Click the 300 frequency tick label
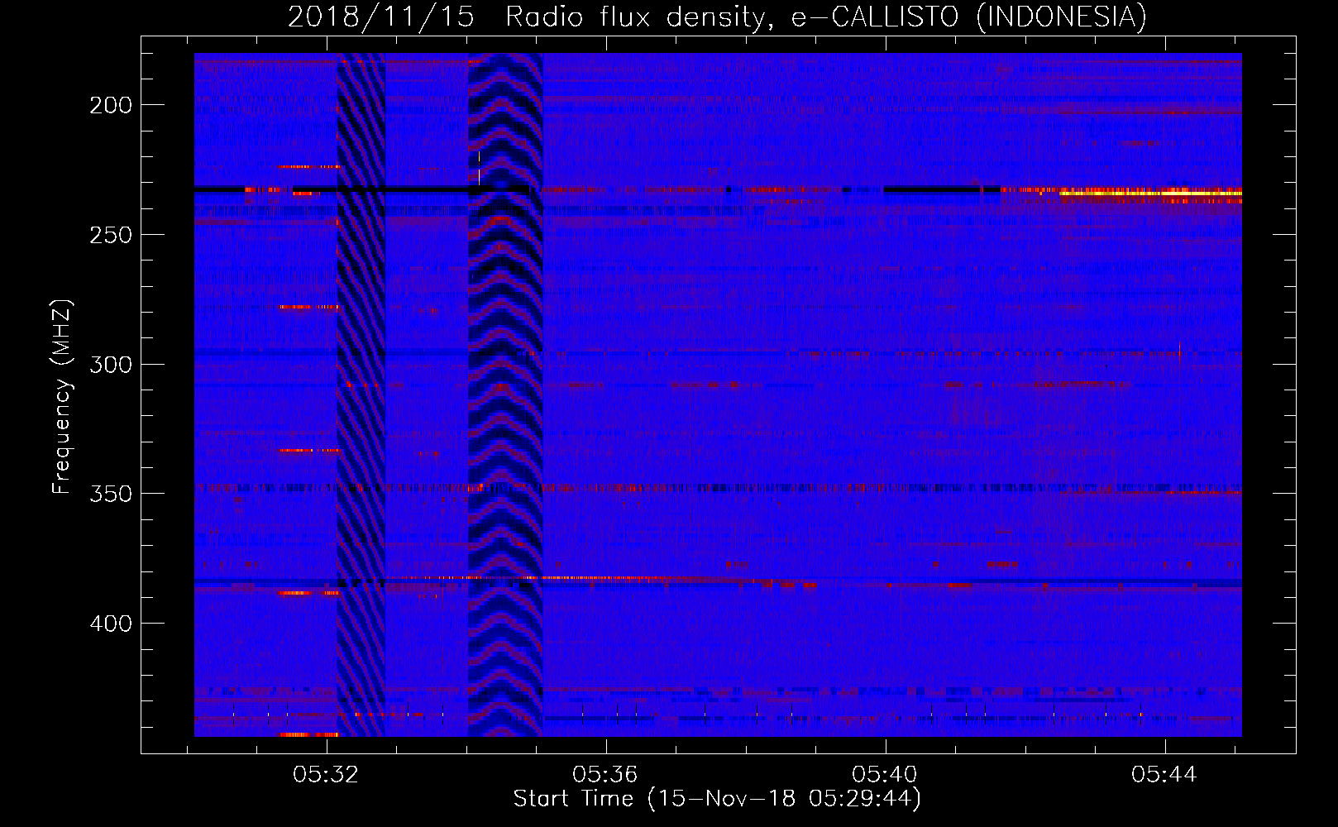Image resolution: width=1338 pixels, height=827 pixels. (111, 365)
